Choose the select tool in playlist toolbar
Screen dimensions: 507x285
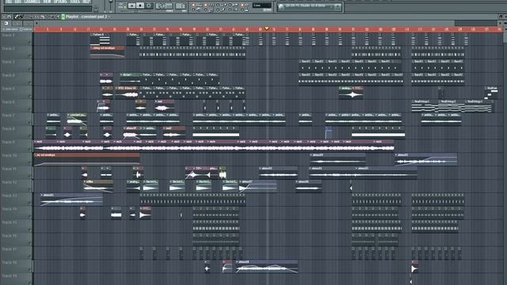[x=48, y=17]
